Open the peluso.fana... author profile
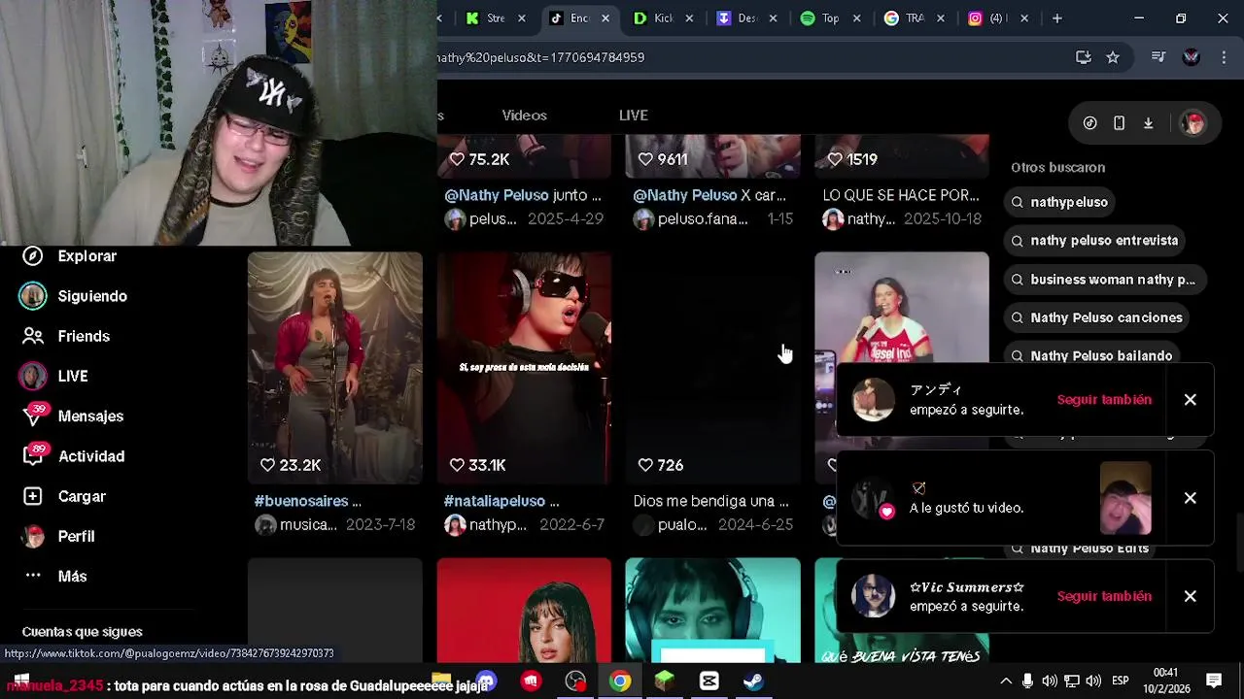The height and width of the screenshot is (699, 1244). [691, 219]
